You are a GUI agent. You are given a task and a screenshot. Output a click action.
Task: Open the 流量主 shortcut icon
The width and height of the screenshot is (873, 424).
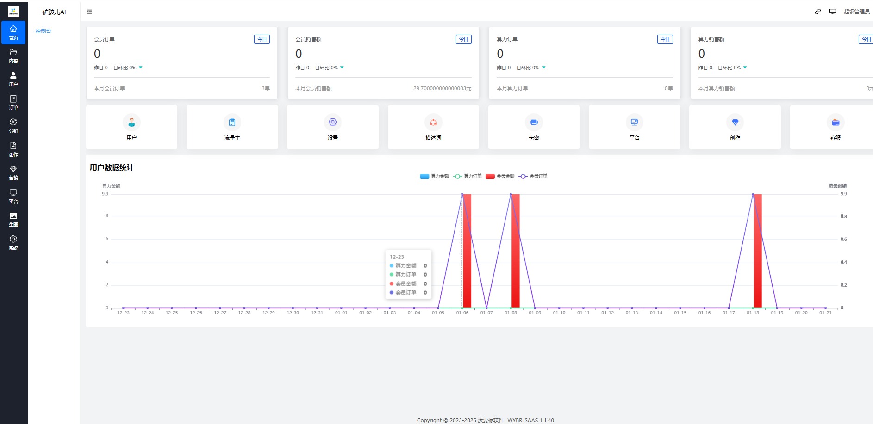(232, 123)
